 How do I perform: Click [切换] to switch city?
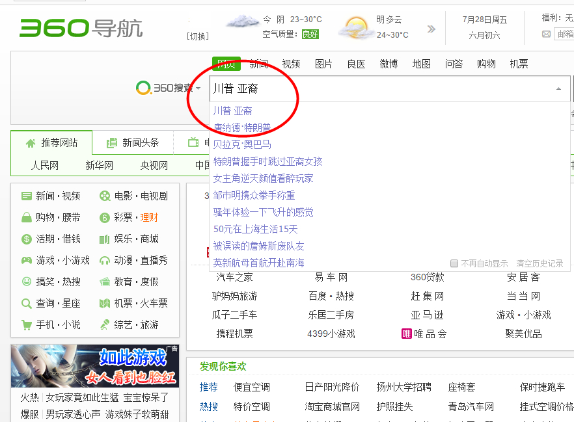point(198,36)
